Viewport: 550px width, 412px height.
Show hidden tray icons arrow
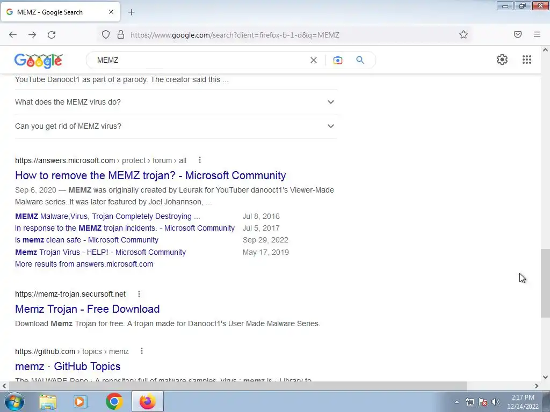coord(457,402)
